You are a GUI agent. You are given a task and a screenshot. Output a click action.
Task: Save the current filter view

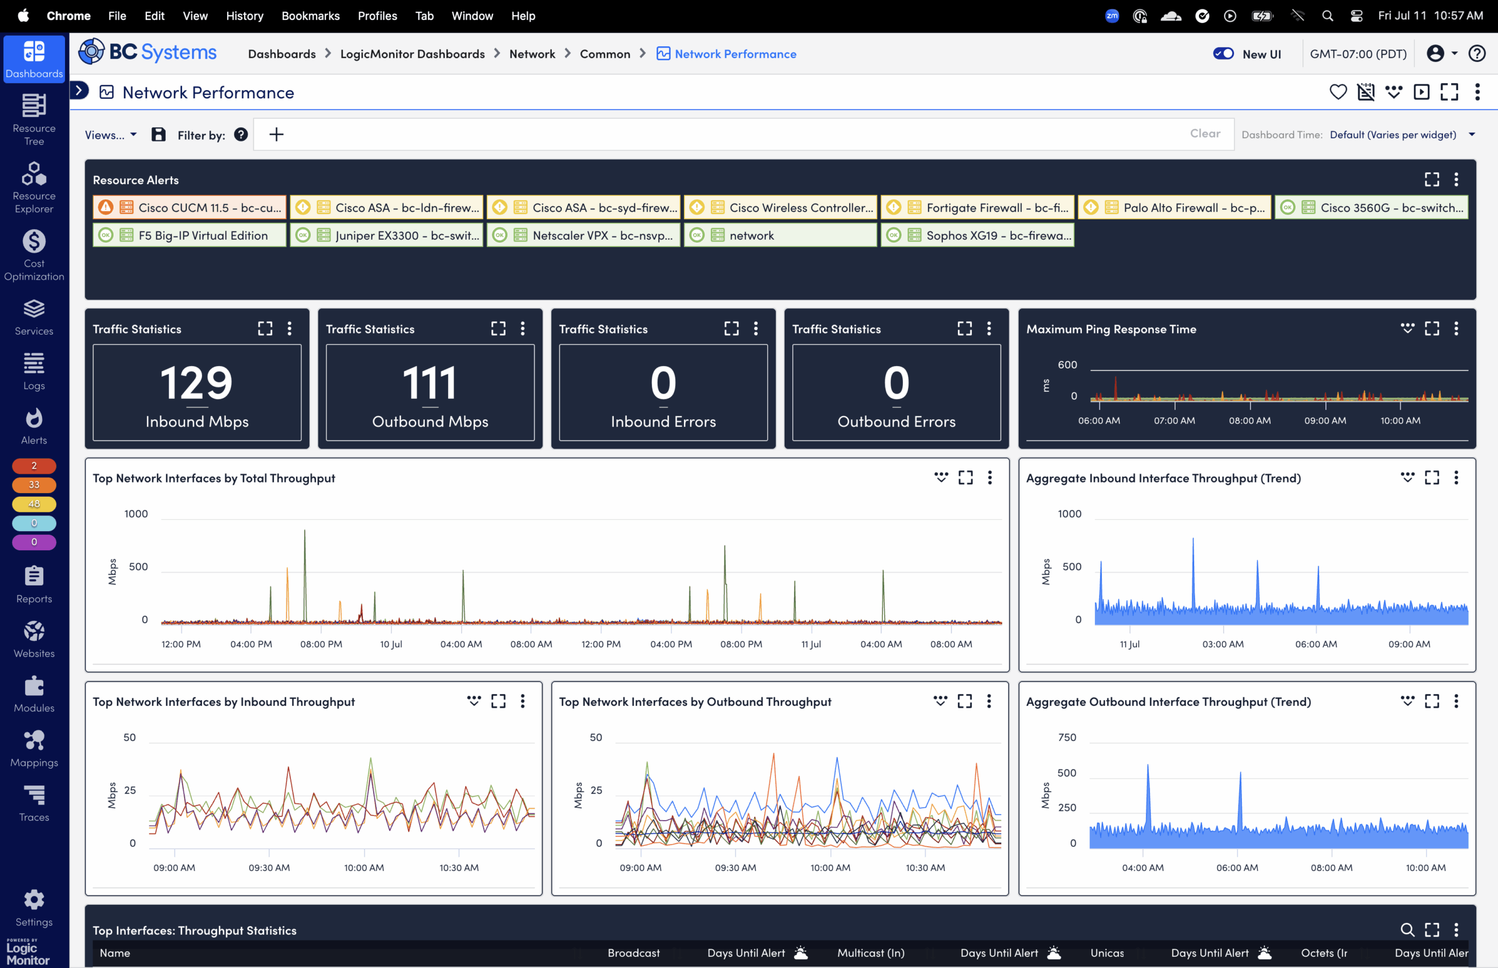tap(159, 135)
